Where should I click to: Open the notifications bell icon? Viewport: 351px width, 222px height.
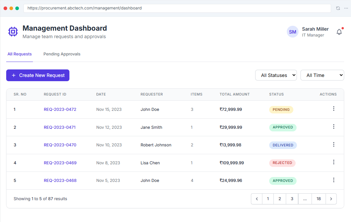(x=339, y=32)
